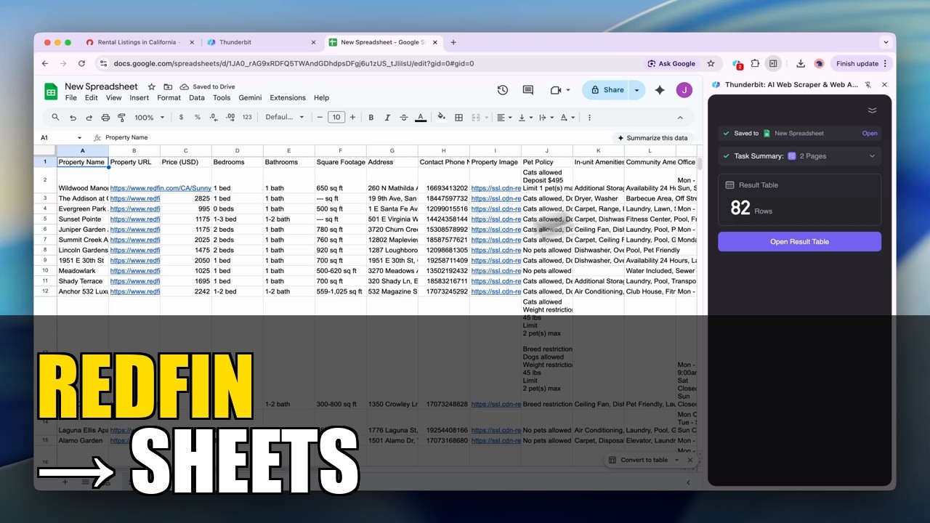Undo the last action
The height and width of the screenshot is (523, 930).
(73, 117)
